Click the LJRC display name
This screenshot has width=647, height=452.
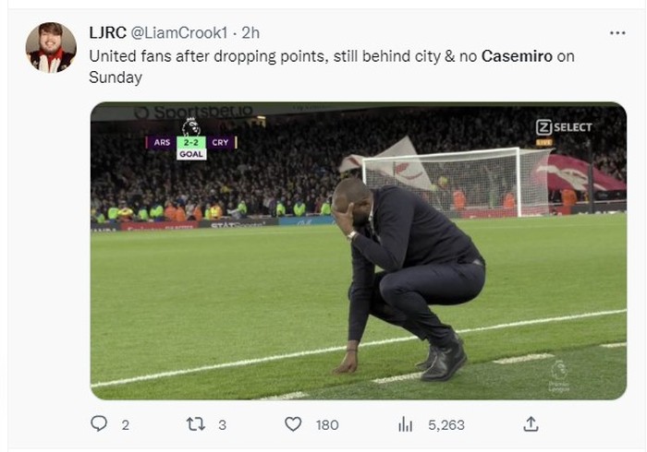(x=107, y=32)
